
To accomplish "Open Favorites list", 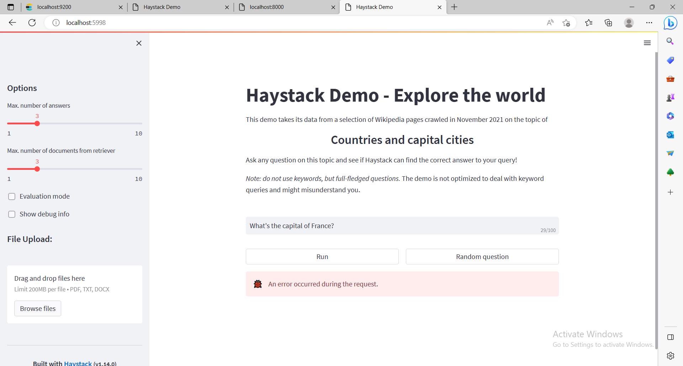I will pos(589,23).
